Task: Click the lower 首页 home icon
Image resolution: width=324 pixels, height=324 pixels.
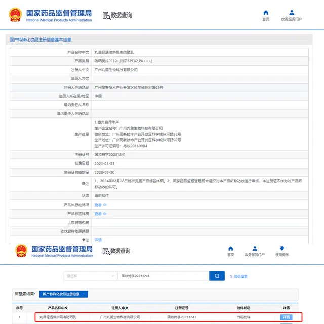Action: coord(231,249)
